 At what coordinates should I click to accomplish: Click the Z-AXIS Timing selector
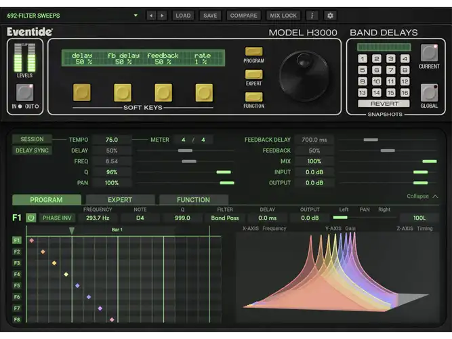click(x=415, y=228)
